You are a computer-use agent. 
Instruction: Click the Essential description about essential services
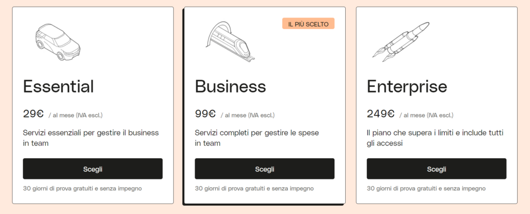pyautogui.click(x=91, y=137)
